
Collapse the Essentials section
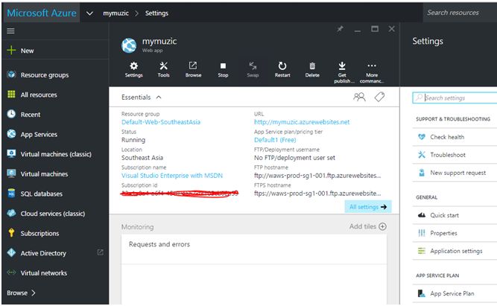pyautogui.click(x=159, y=98)
